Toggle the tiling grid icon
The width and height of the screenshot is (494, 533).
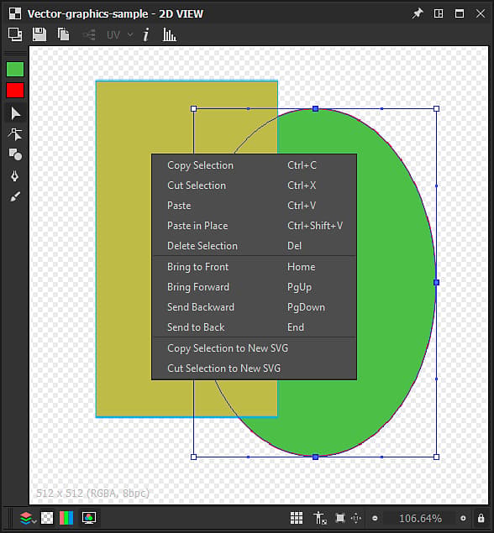[x=297, y=518]
